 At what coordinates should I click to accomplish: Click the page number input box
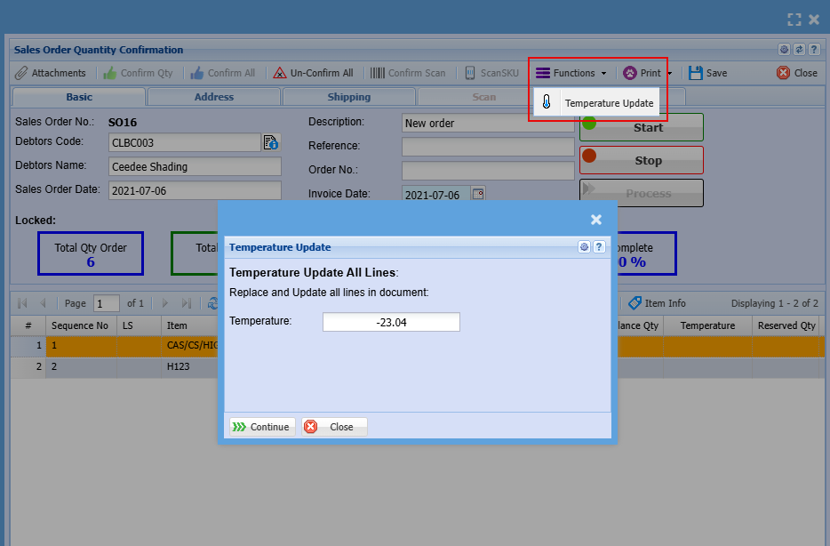click(x=106, y=303)
